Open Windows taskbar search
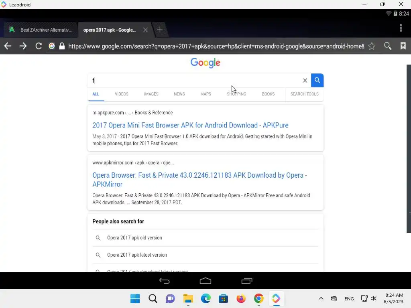The height and width of the screenshot is (308, 411). click(x=153, y=298)
